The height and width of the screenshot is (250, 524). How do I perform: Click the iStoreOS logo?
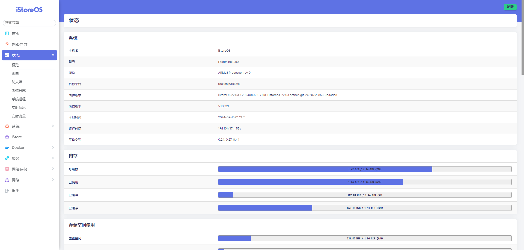point(29,10)
